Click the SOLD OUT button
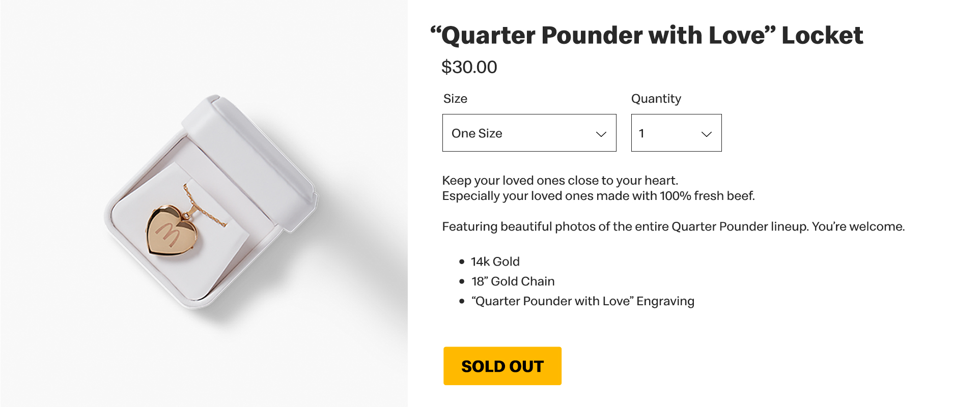This screenshot has height=407, width=980. 502,366
